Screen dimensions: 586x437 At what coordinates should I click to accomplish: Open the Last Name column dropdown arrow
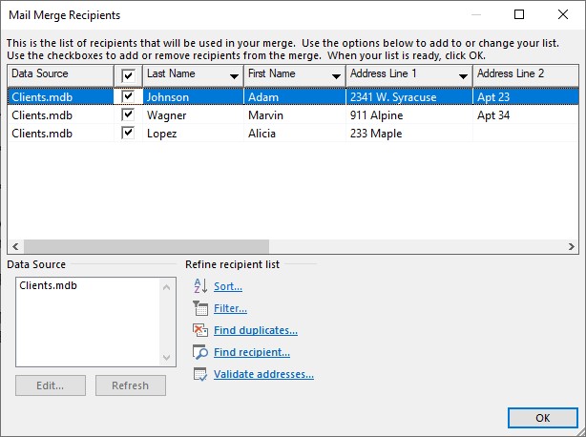pyautogui.click(x=235, y=76)
